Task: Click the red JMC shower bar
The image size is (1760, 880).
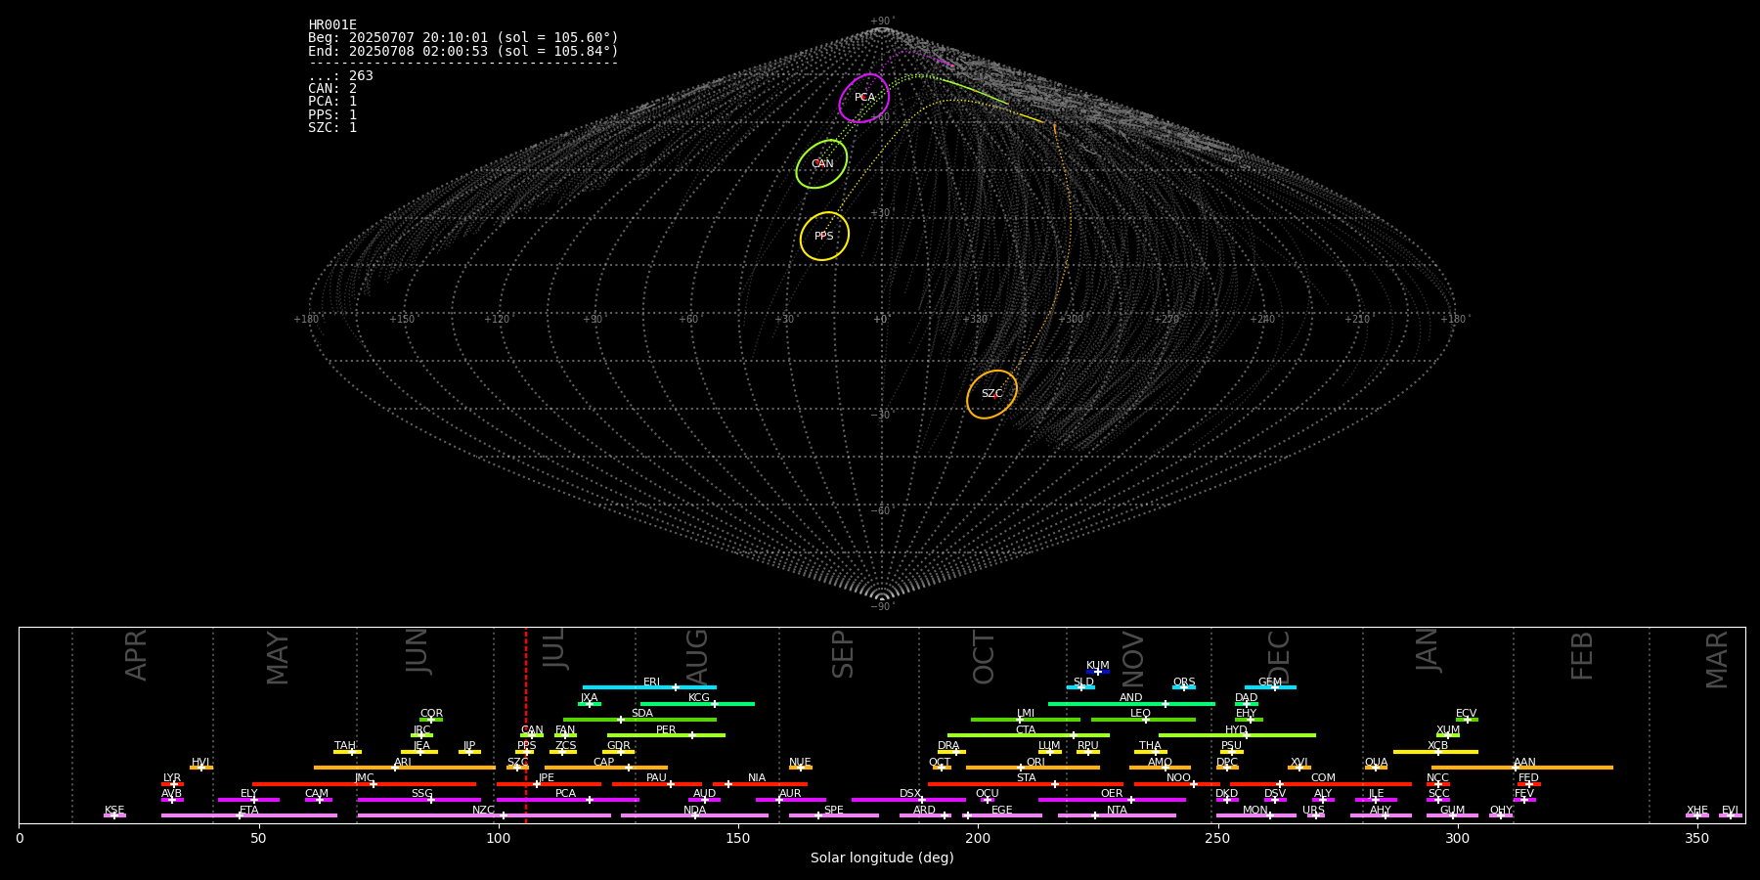Action: [365, 784]
